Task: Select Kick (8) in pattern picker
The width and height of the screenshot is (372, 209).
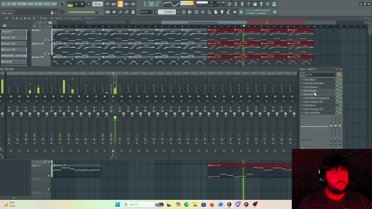Action: coord(13,62)
